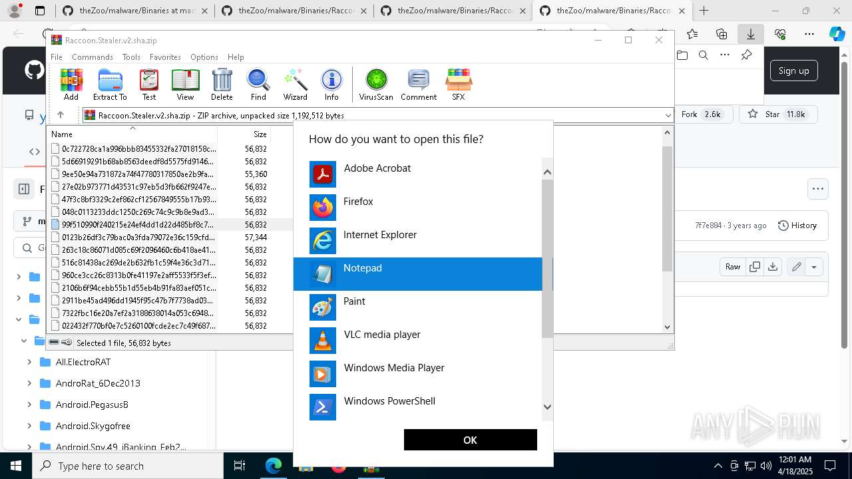Open archive path dropdown arrow

(668, 116)
